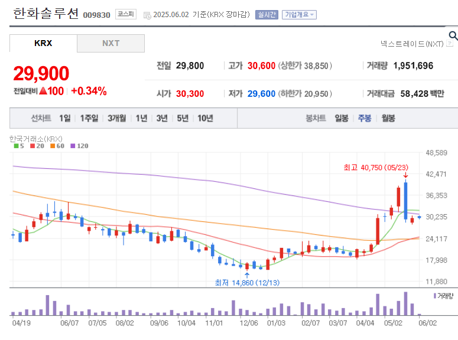Image resolution: width=458 pixels, height=340 pixels.
Task: Click the low price 29,600
Action: [261, 94]
